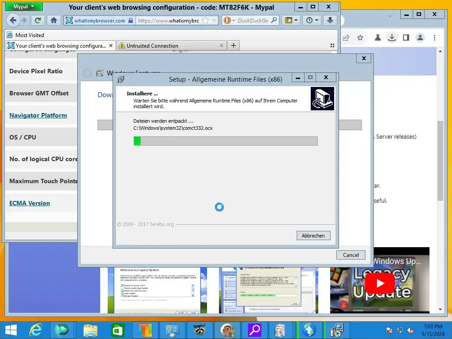
Task: Open the raccoon icon app in the taskbar
Action: click(x=200, y=330)
